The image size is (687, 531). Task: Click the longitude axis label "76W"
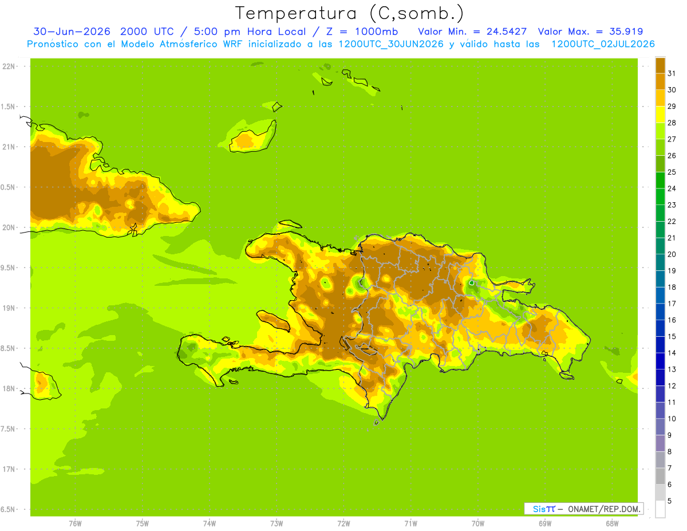pyautogui.click(x=75, y=524)
